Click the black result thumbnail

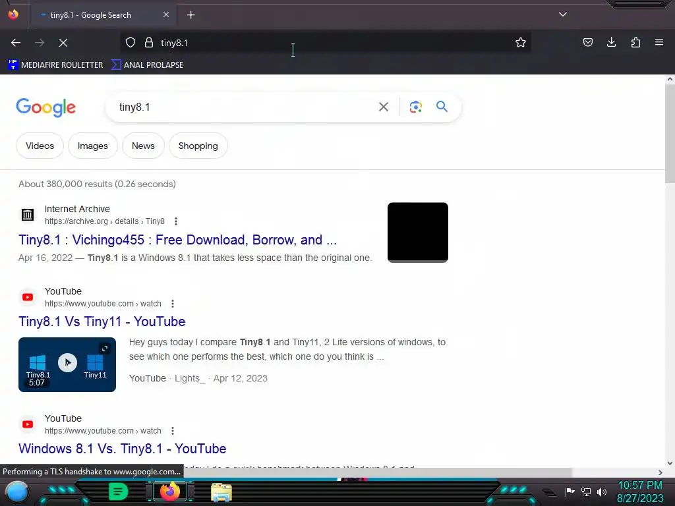[x=417, y=233]
